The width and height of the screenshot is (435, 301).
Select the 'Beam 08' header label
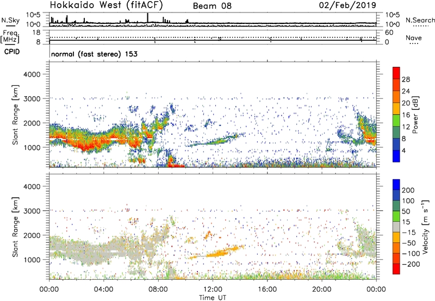212,6
